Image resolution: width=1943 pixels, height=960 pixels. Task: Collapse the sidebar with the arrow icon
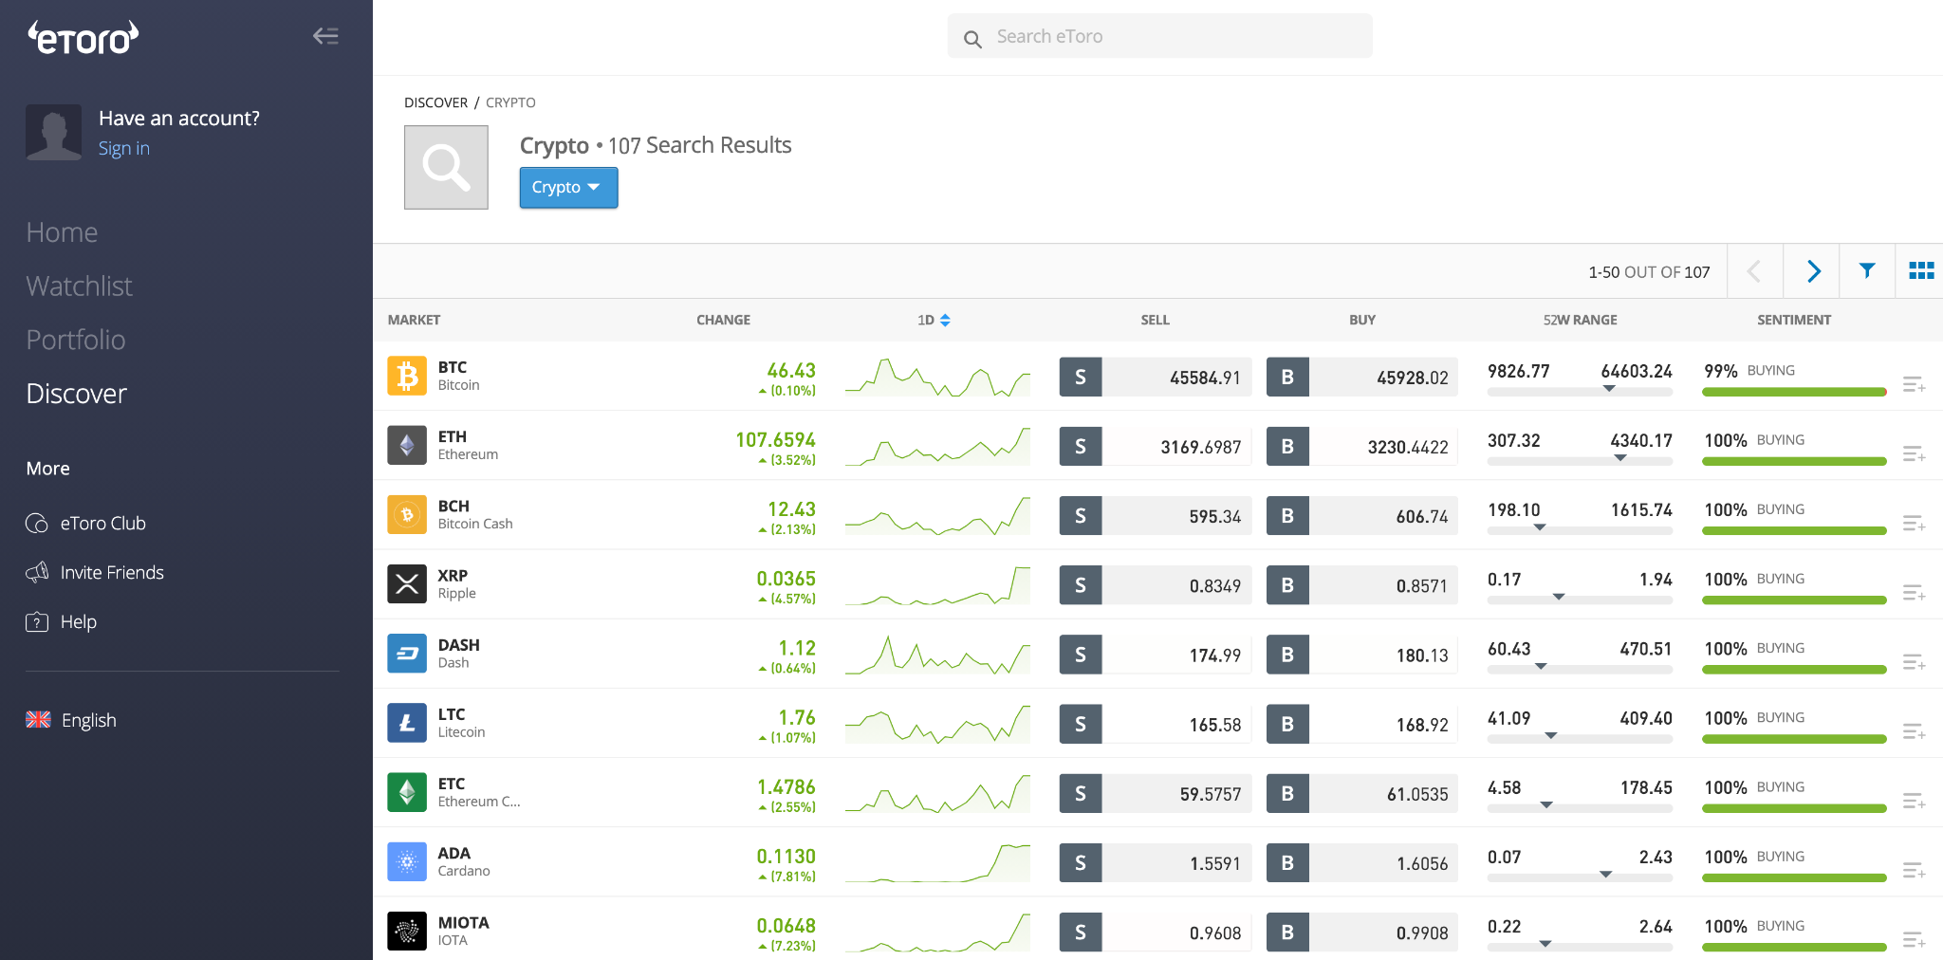325,36
